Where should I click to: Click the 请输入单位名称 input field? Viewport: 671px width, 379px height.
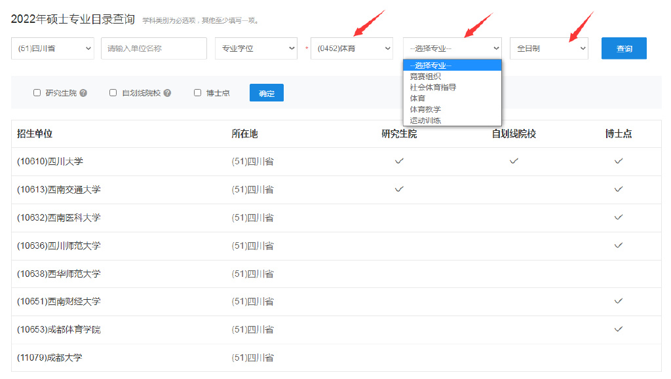click(153, 48)
